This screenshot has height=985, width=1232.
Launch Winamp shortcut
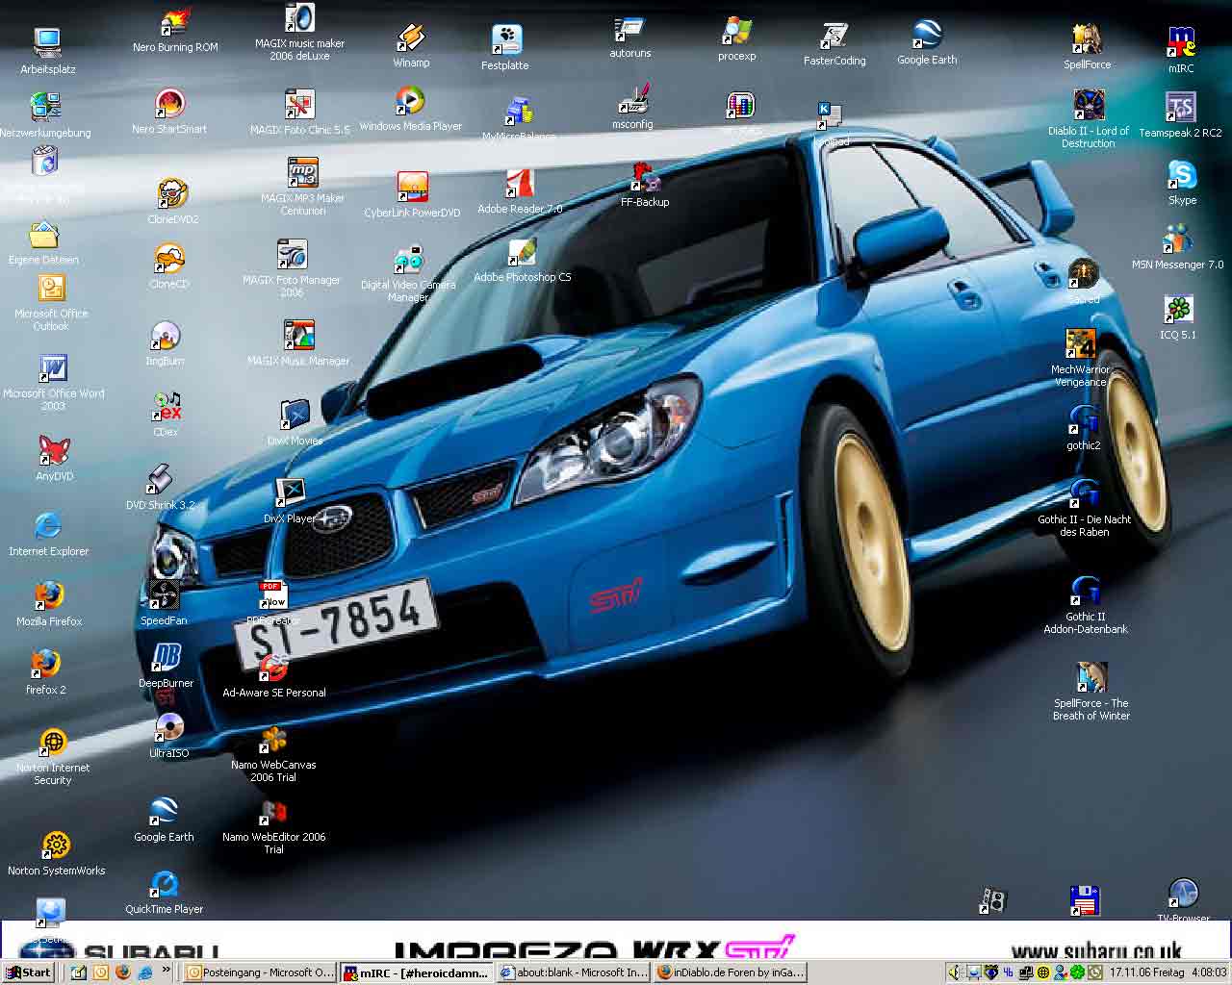tap(411, 38)
